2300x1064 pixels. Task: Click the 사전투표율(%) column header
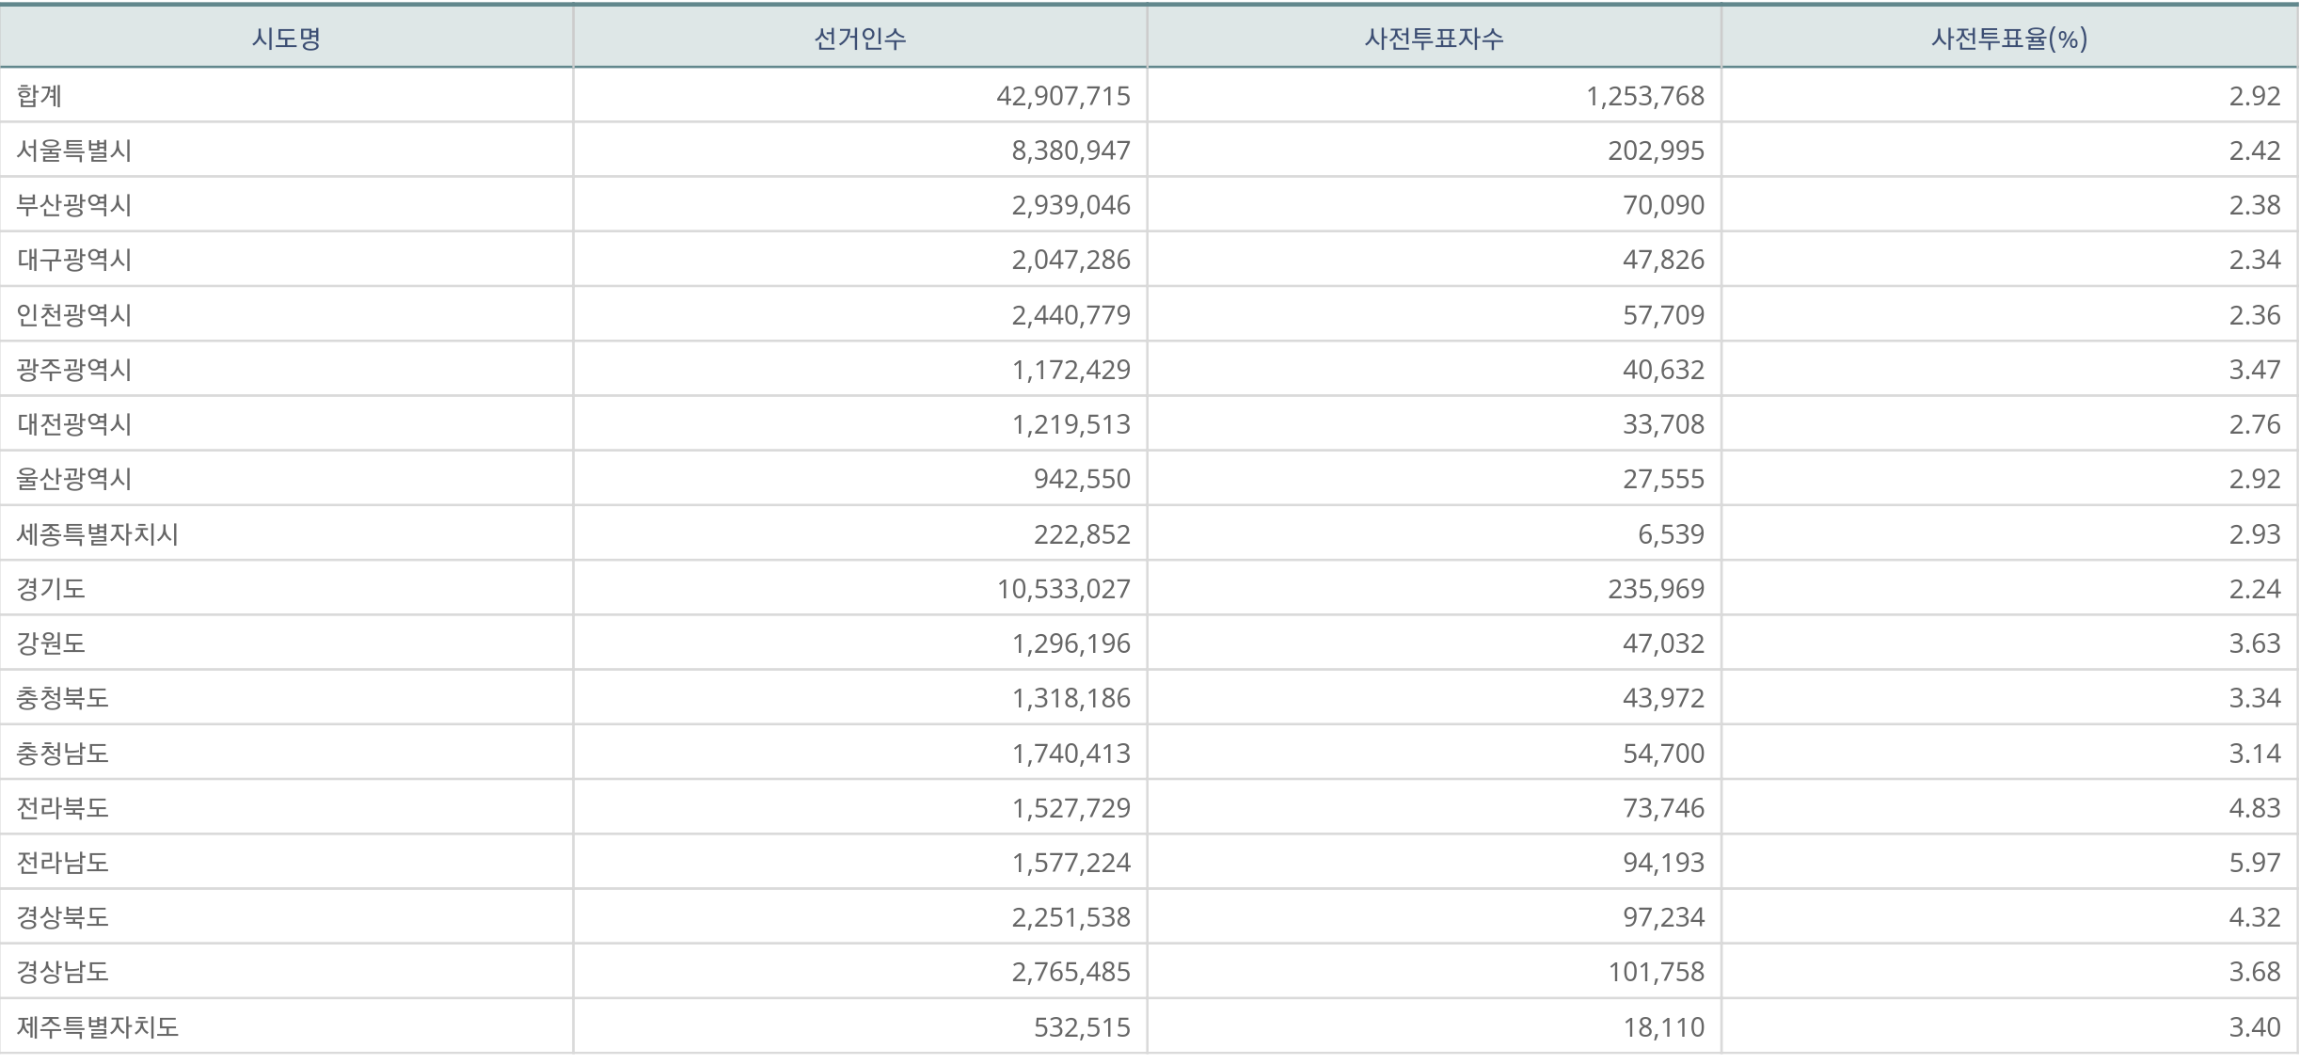(2008, 39)
